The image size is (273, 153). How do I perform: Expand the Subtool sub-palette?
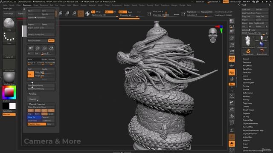[246, 59]
